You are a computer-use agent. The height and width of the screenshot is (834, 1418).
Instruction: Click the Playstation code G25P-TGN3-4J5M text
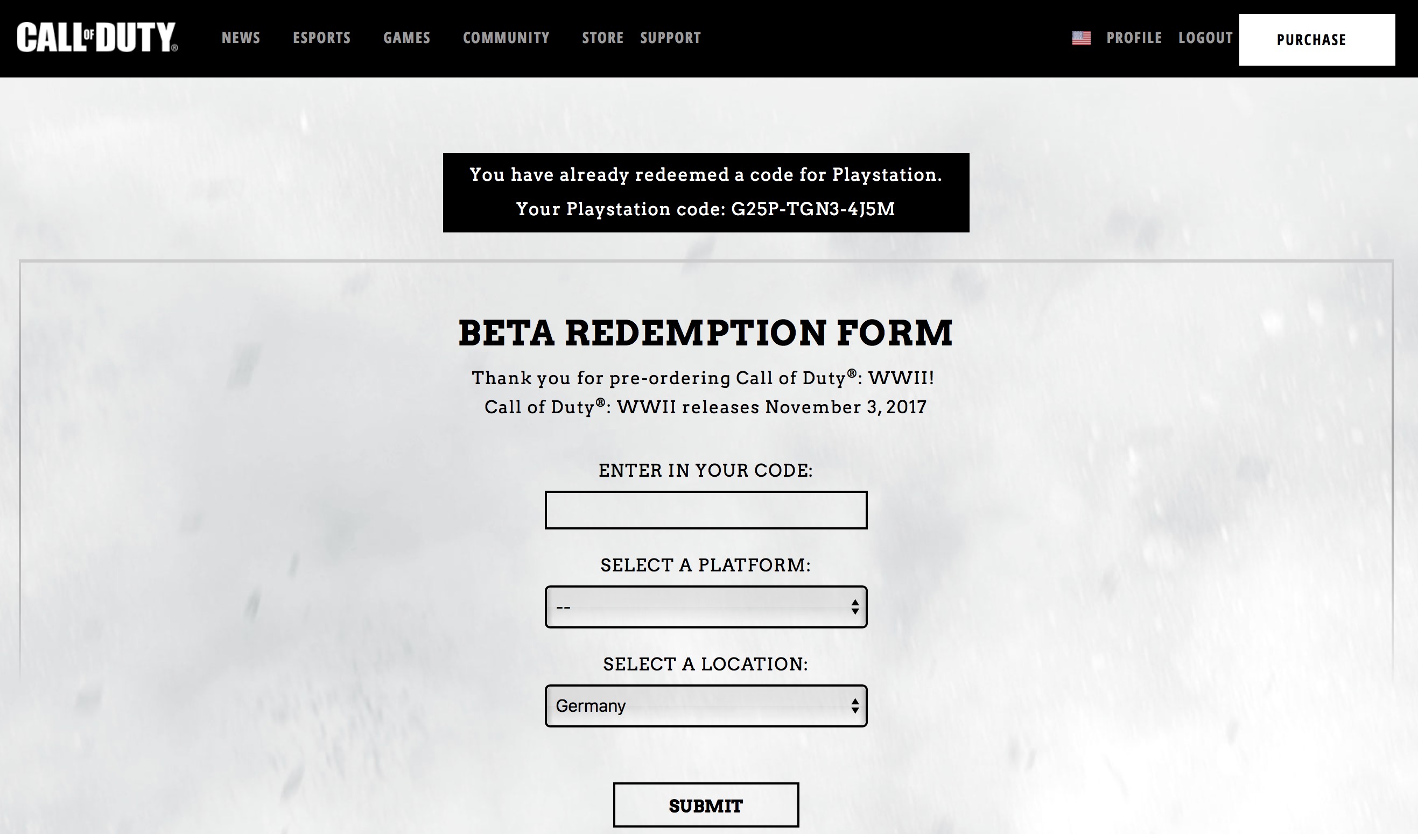coord(812,209)
